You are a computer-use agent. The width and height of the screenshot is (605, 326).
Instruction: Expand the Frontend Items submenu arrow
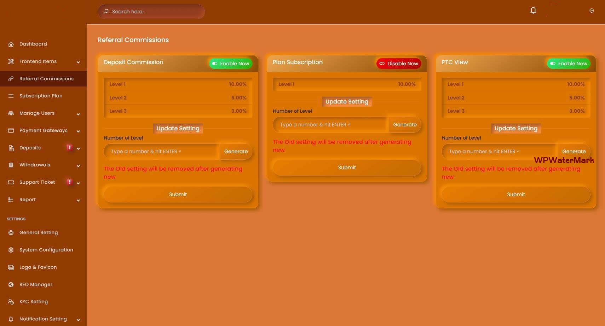point(78,62)
